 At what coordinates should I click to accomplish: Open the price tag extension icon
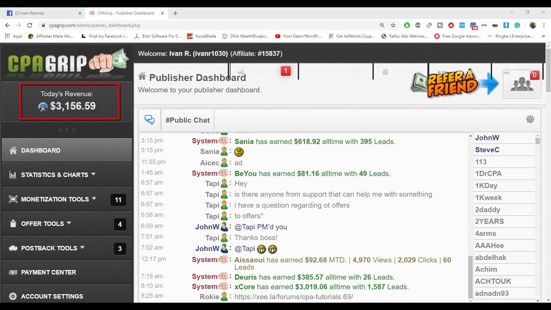429,25
